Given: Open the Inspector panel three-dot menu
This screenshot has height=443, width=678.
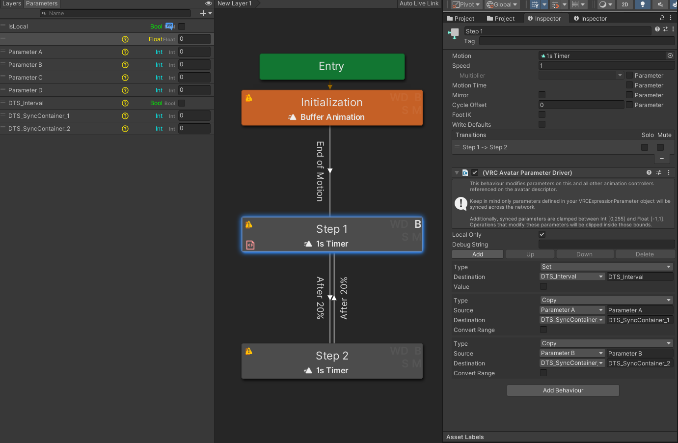Looking at the screenshot, I should point(671,18).
